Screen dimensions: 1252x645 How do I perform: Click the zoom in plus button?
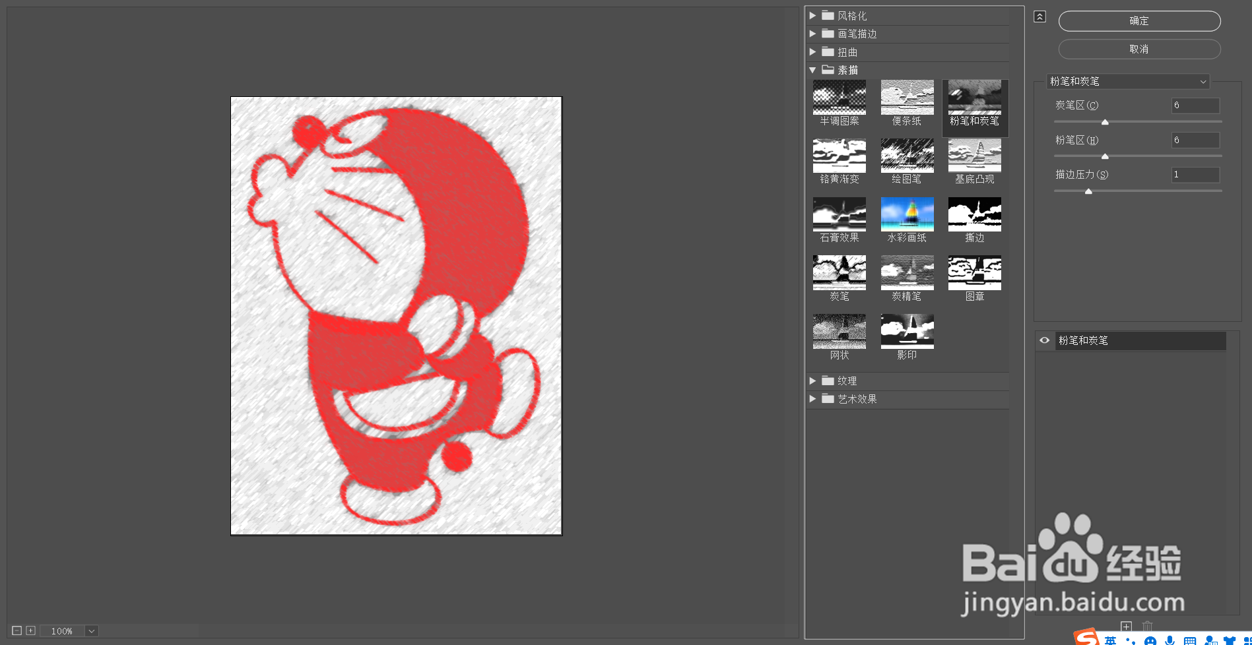point(30,630)
